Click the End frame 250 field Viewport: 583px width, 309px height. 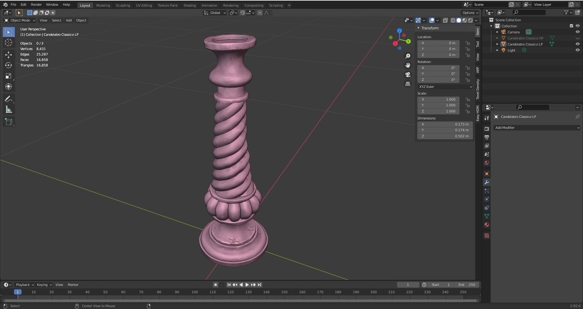pyautogui.click(x=467, y=285)
